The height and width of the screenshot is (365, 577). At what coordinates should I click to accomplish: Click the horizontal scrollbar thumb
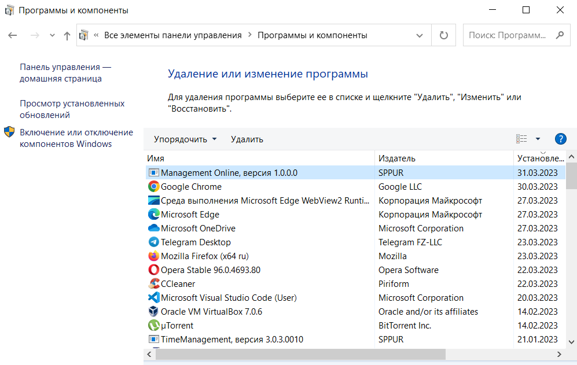[x=300, y=355]
